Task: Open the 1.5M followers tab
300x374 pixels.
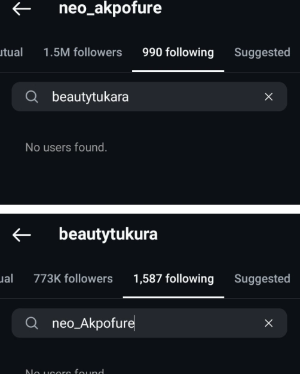Action: click(82, 52)
